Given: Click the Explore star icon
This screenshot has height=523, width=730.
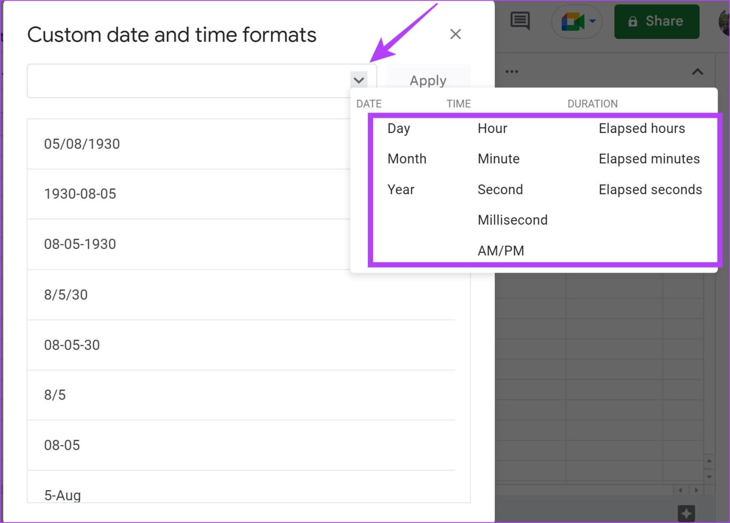Looking at the screenshot, I should click(686, 513).
